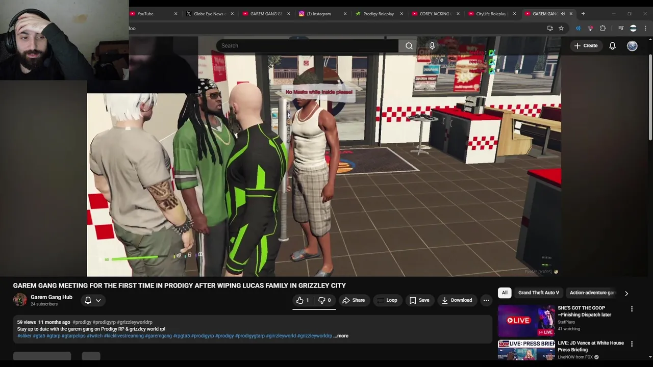Open options for JD Vance live video
This screenshot has height=367, width=653.
click(632, 344)
